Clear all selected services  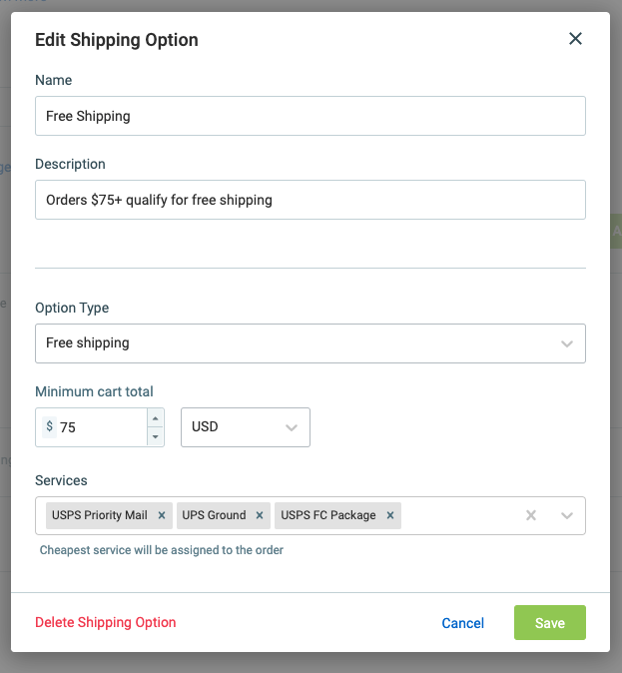pos(531,515)
